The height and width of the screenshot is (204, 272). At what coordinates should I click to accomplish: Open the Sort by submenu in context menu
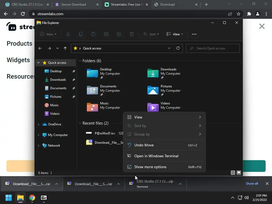164,126
